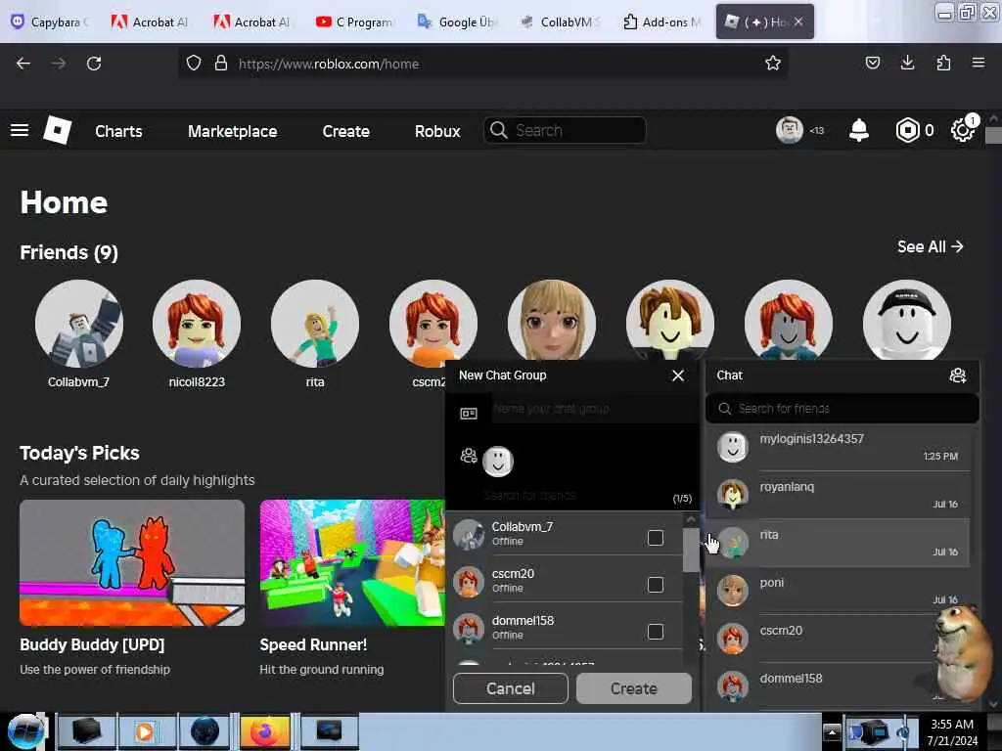This screenshot has width=1002, height=751.
Task: Click the Cancel button
Action: point(510,688)
